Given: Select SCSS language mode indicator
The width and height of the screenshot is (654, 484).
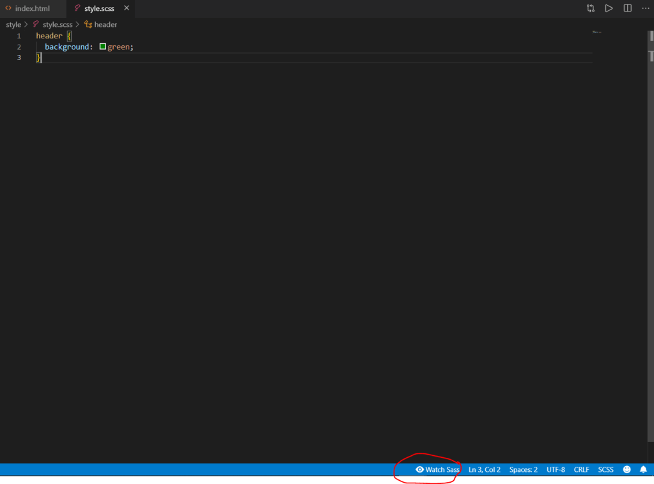Looking at the screenshot, I should click(x=605, y=469).
